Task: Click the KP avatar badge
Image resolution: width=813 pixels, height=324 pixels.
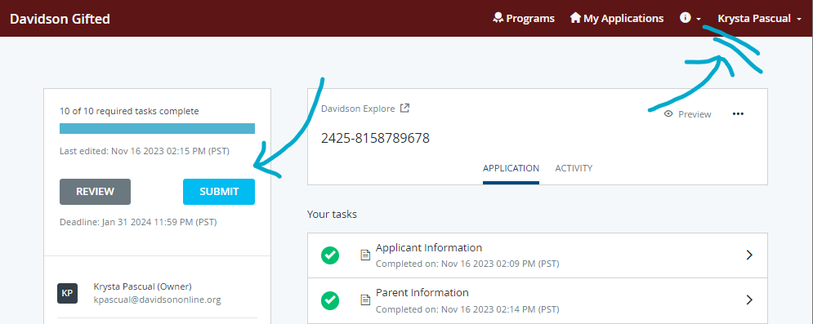Action: (67, 293)
